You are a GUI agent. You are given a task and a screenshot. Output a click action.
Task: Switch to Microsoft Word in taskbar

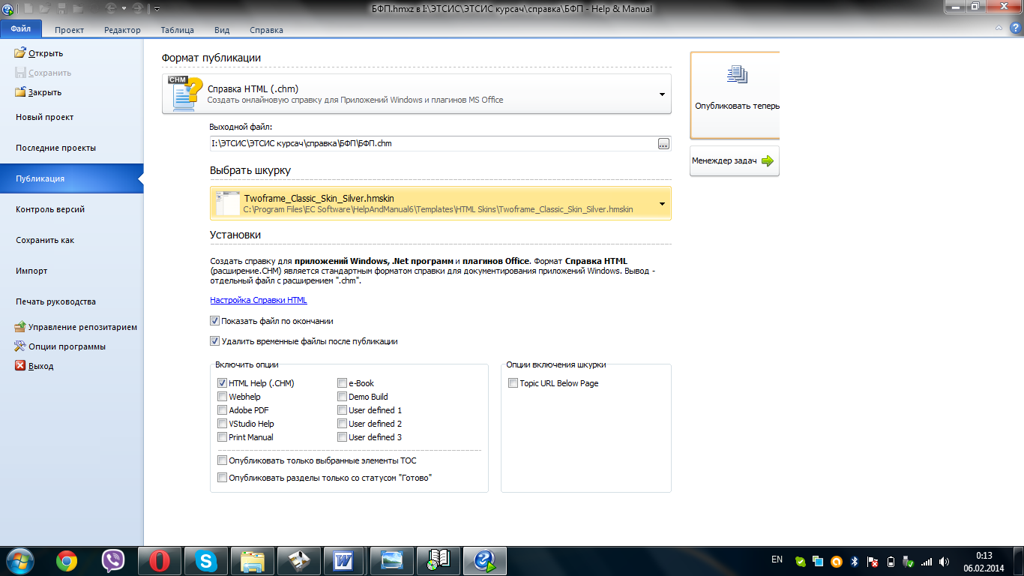(x=346, y=561)
